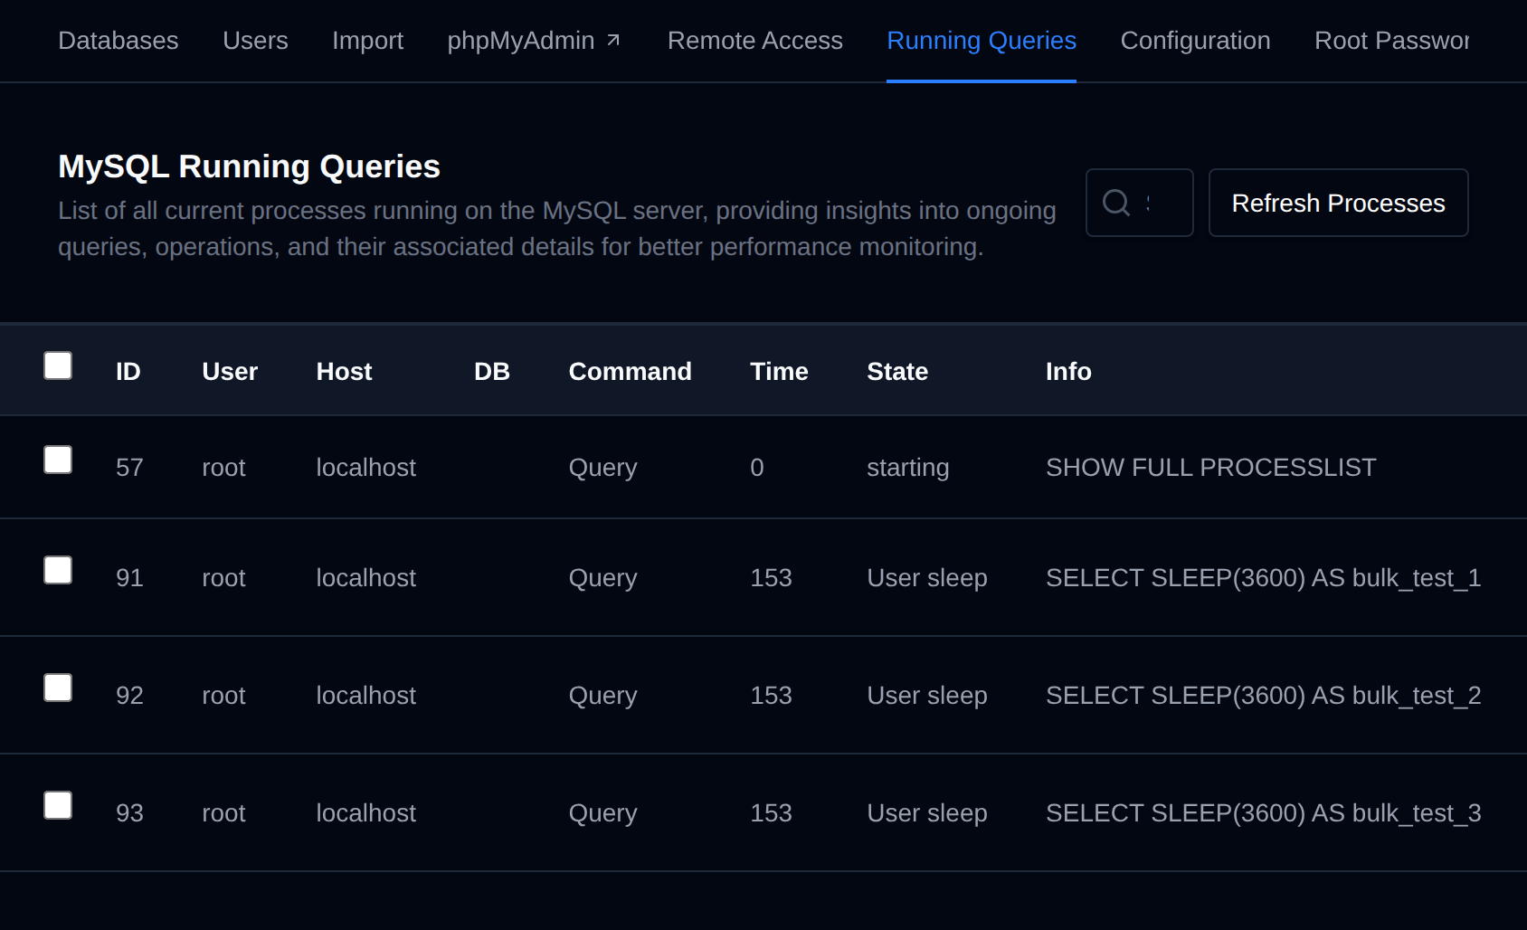This screenshot has width=1527, height=930.
Task: Click the localhost host cell for ID 93
Action: 365,813
